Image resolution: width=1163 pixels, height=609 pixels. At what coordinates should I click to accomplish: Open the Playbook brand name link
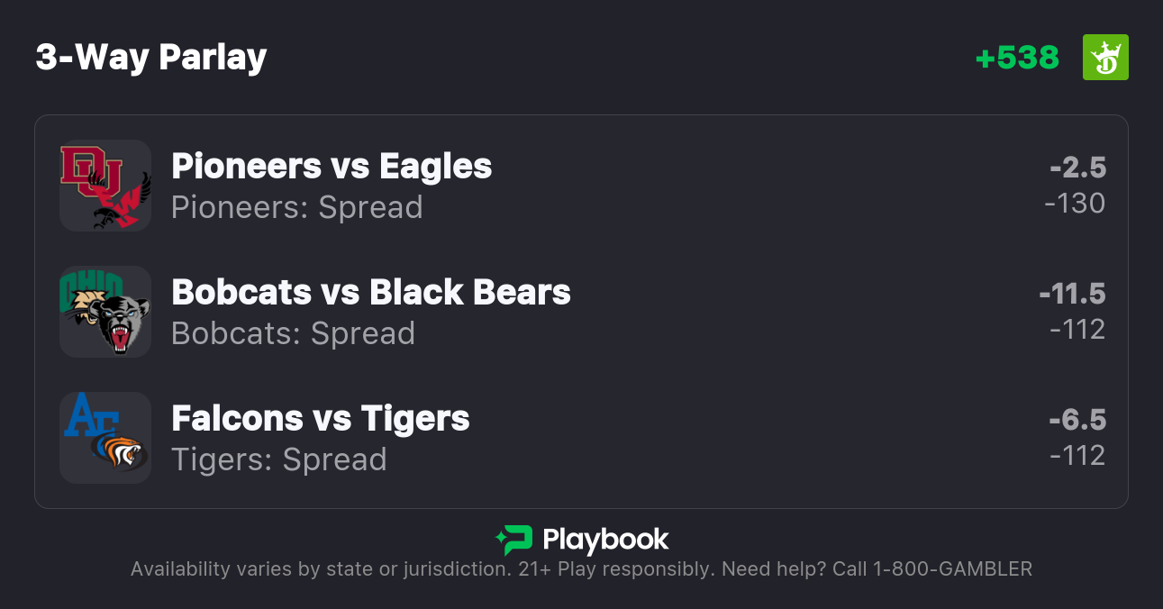click(x=605, y=540)
